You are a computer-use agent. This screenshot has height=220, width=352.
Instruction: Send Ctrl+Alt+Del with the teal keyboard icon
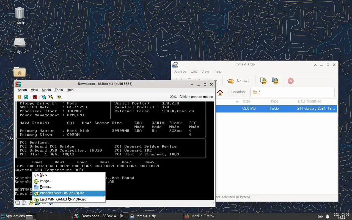click(x=44, y=97)
